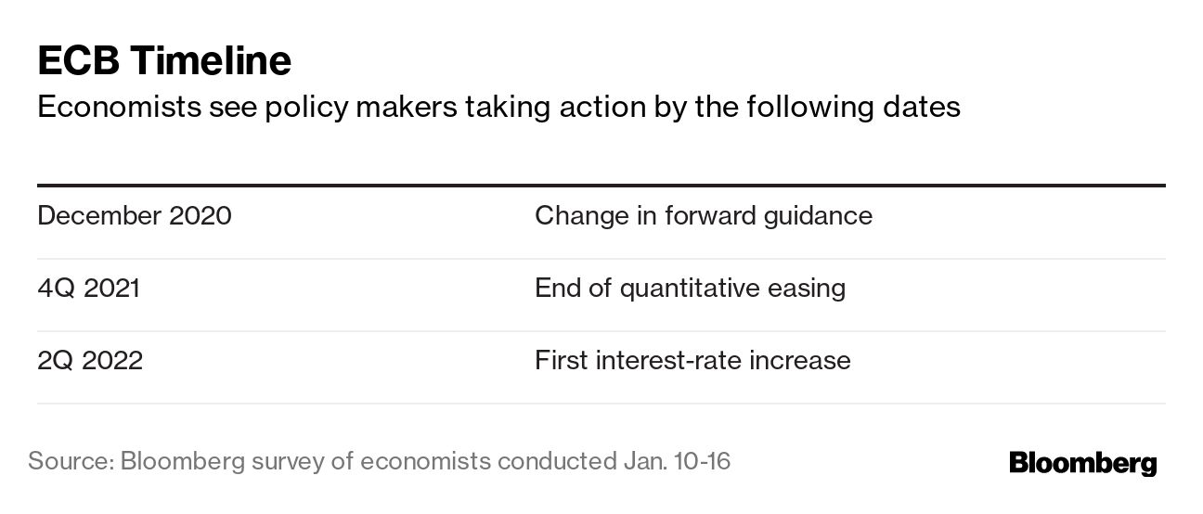Click the divider line below 2Q 2022 row

click(601, 404)
